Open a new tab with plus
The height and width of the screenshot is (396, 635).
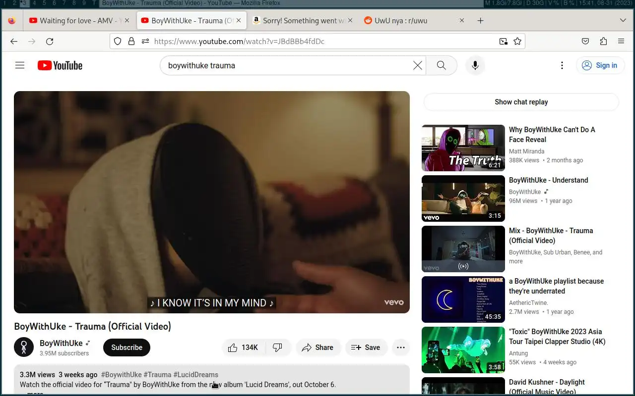480,21
